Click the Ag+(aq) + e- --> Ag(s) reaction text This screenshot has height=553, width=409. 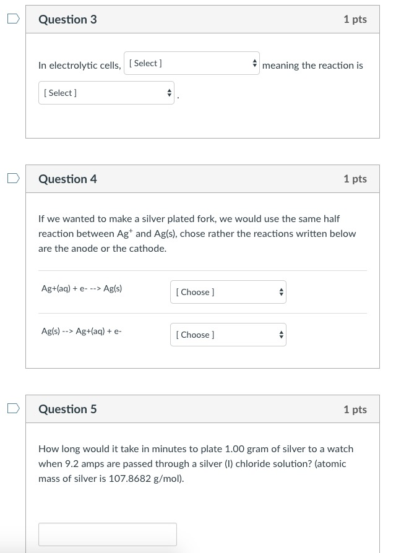pyautogui.click(x=82, y=288)
